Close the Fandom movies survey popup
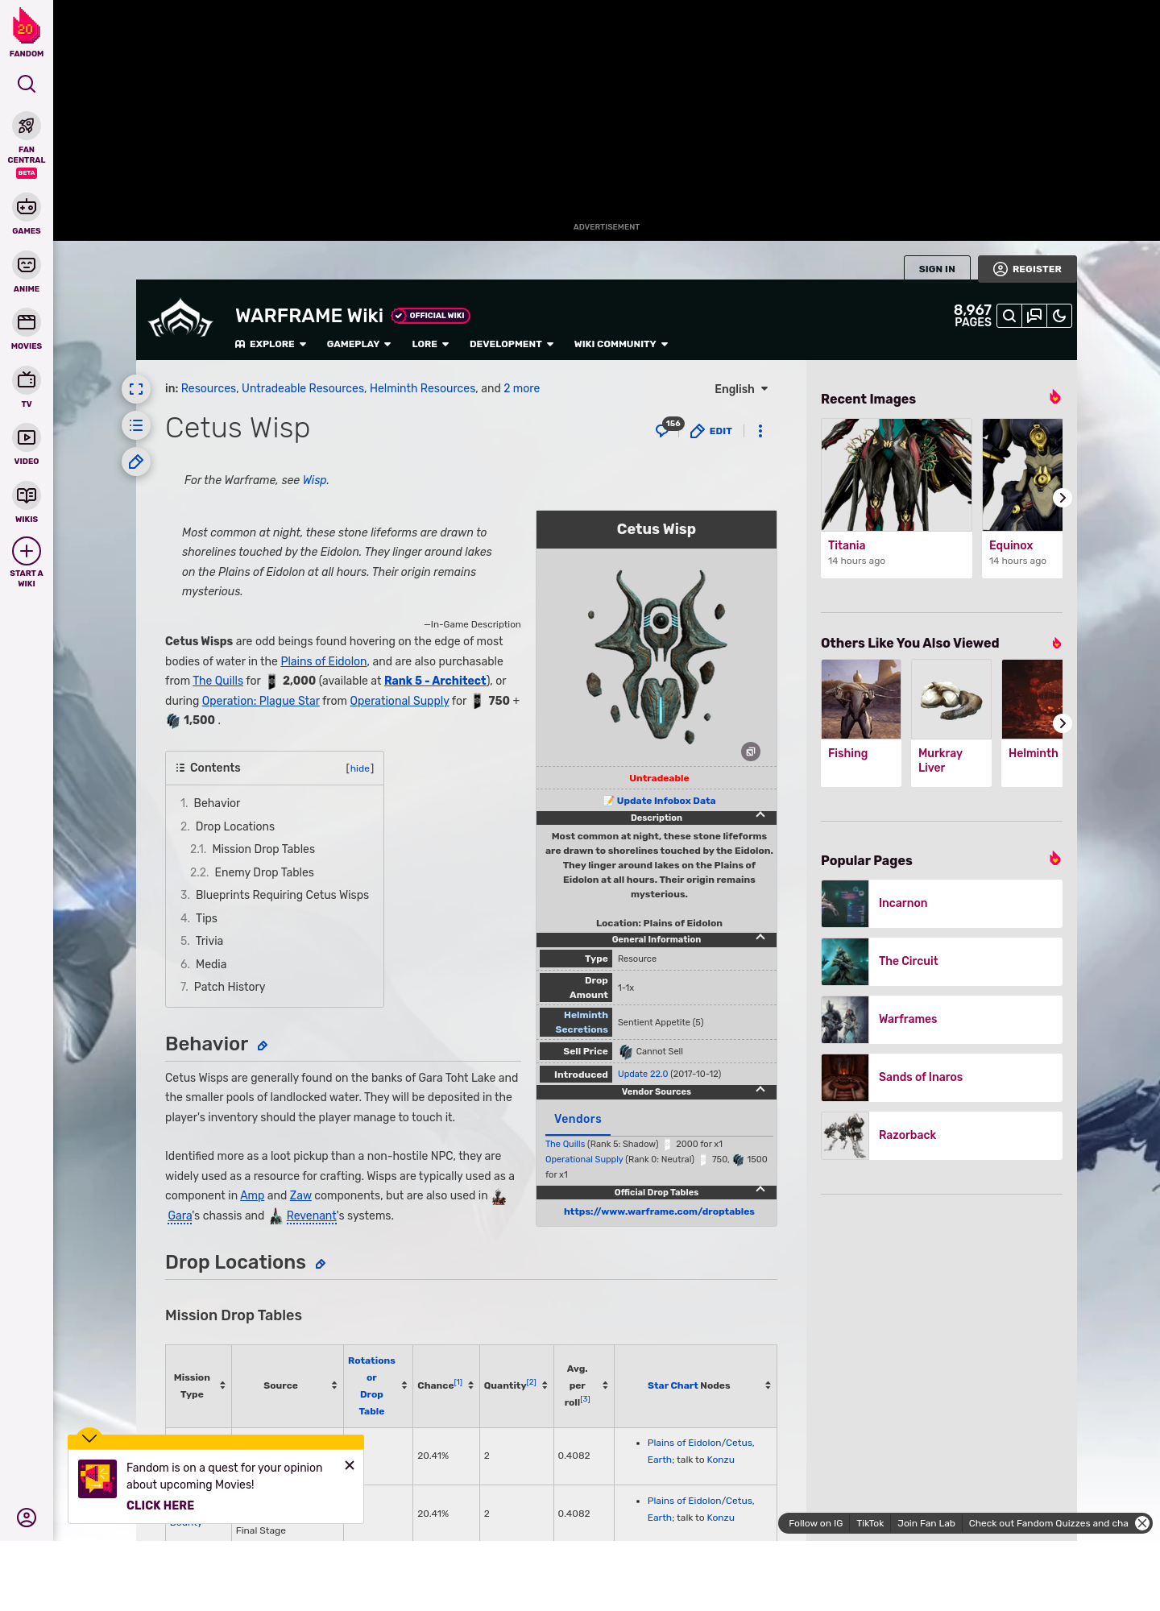Image resolution: width=1160 pixels, height=1611 pixels. click(350, 1465)
